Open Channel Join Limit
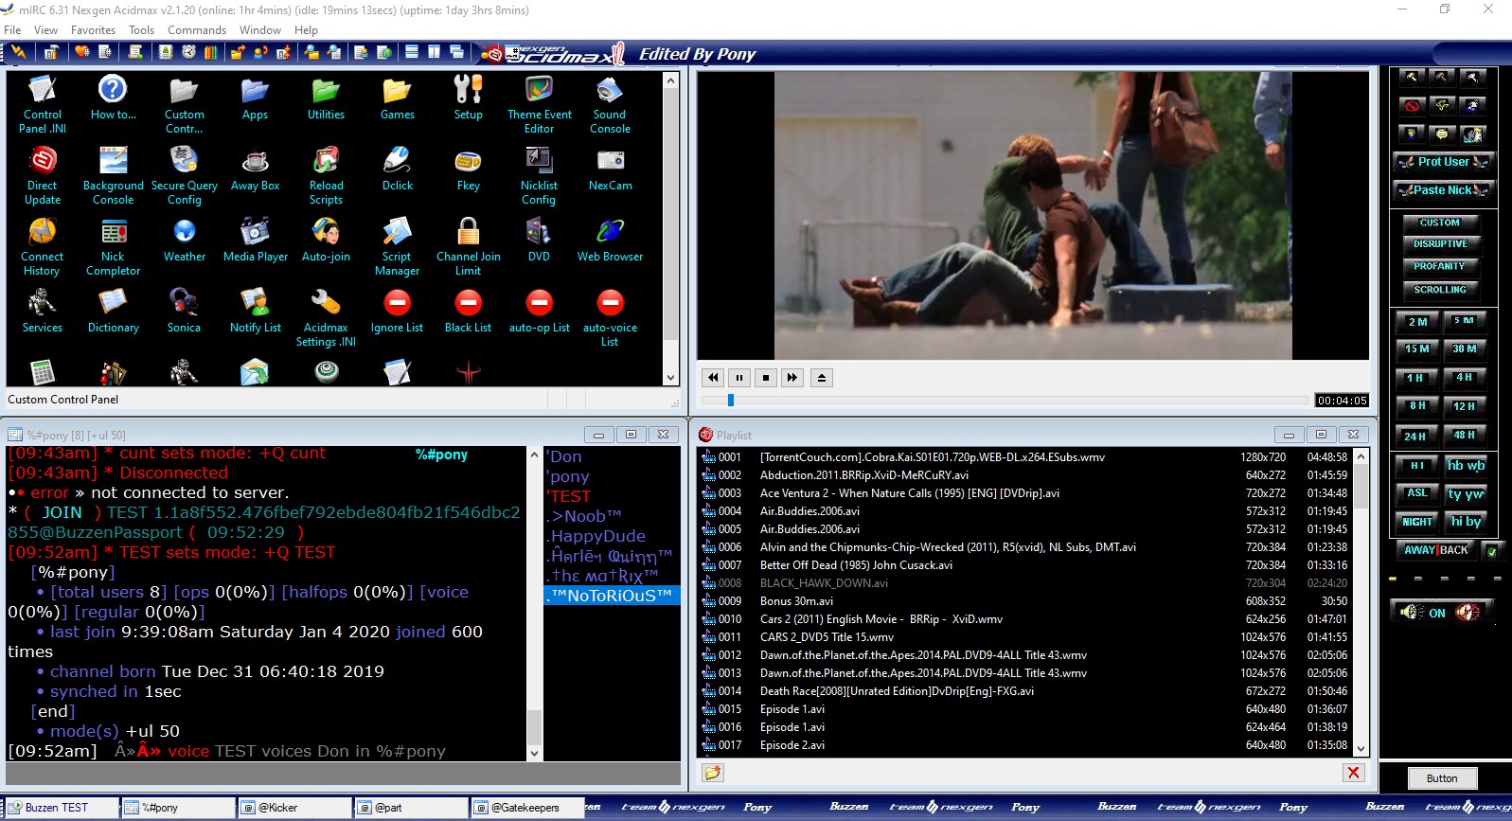This screenshot has width=1512, height=821. pyautogui.click(x=468, y=246)
